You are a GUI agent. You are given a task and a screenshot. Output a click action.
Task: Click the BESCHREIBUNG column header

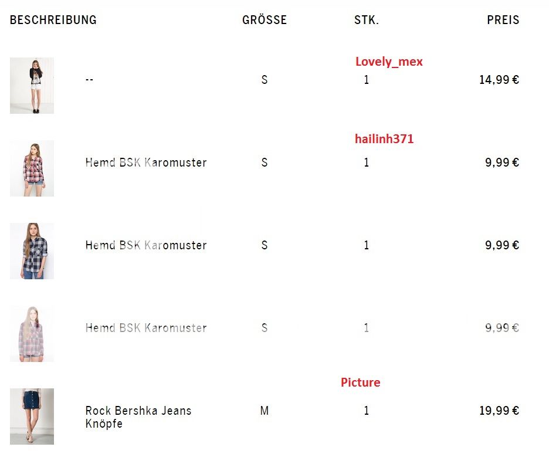(x=53, y=20)
